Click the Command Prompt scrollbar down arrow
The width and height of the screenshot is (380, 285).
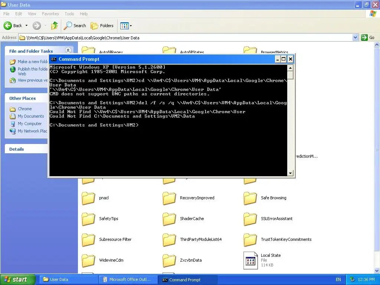tap(290, 173)
